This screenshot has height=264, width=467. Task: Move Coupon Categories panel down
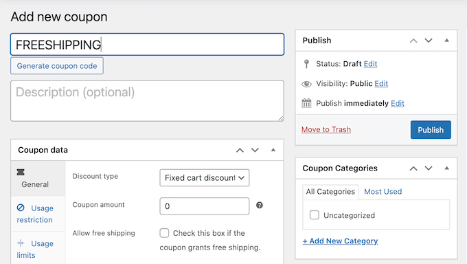(429, 168)
